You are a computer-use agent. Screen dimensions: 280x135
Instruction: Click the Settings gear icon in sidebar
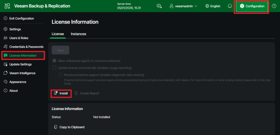coord(5,29)
